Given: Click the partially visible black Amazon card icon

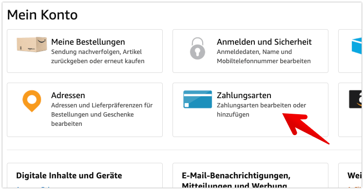Looking at the screenshot, I should 355,99.
